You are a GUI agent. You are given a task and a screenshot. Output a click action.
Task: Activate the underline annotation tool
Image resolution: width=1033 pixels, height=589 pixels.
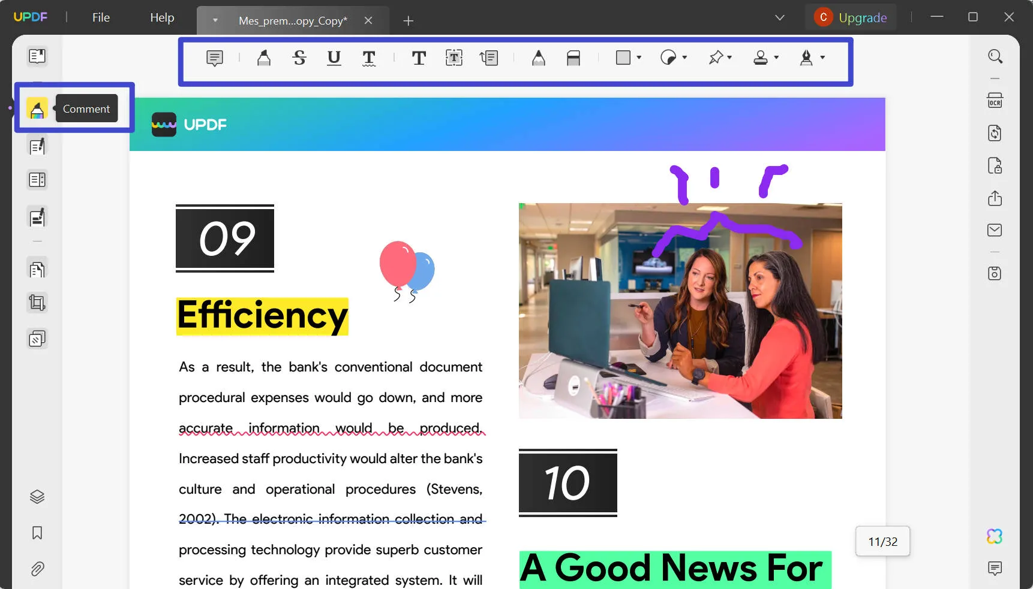point(334,58)
